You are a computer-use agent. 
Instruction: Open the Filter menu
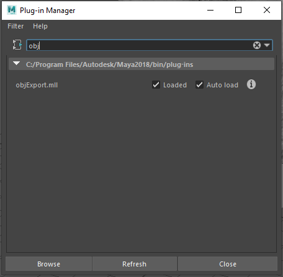(x=16, y=26)
